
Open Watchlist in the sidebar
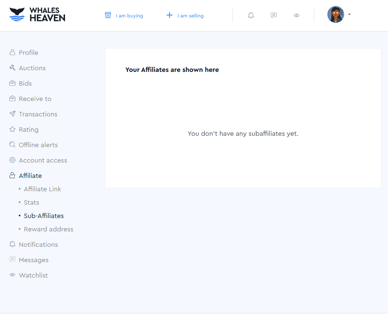[x=34, y=275]
